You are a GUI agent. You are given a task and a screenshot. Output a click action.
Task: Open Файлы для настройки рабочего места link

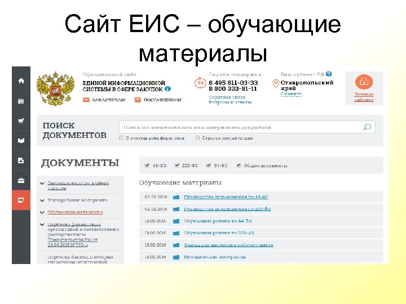tap(228, 245)
